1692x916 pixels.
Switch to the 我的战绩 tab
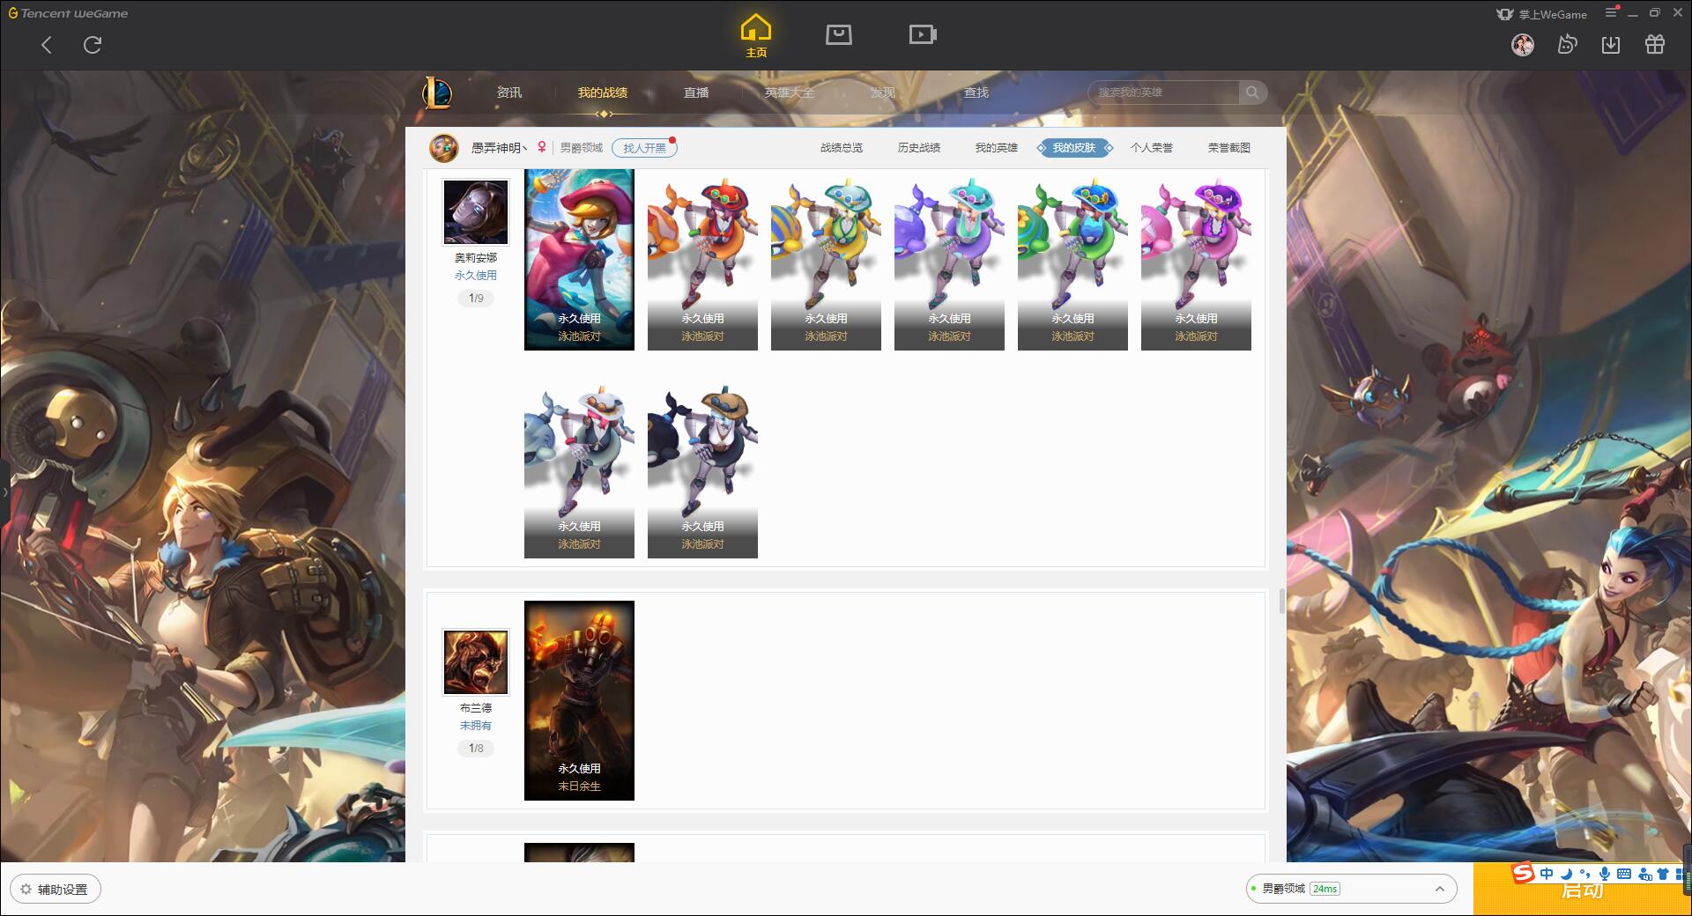[603, 92]
